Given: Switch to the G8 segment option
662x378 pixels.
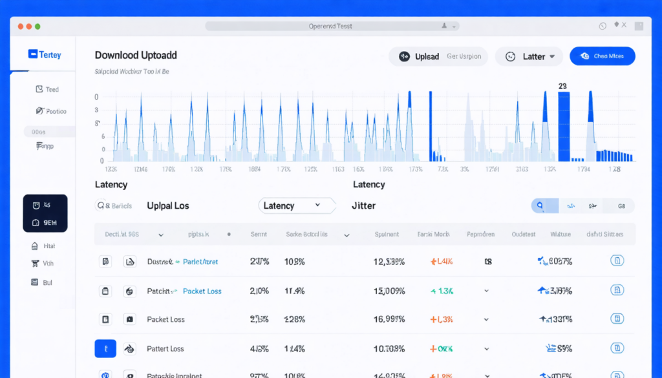Looking at the screenshot, I should 621,206.
